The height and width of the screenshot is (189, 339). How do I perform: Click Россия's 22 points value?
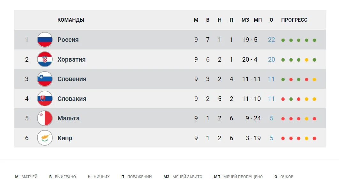click(271, 40)
